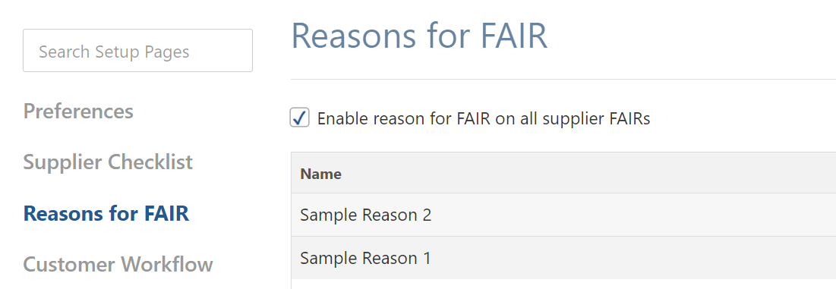This screenshot has width=836, height=289.
Task: Open the Customer Workflow page
Action: pyautogui.click(x=118, y=265)
